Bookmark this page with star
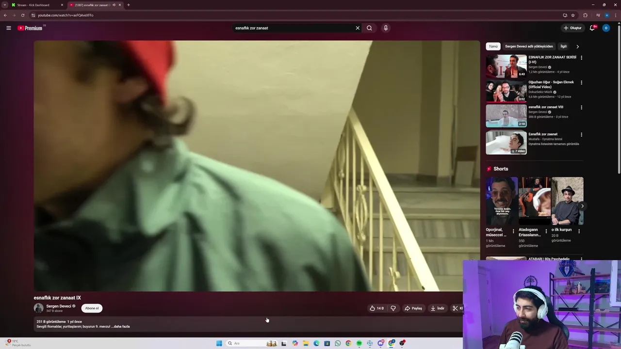This screenshot has height=349, width=621. tap(573, 15)
